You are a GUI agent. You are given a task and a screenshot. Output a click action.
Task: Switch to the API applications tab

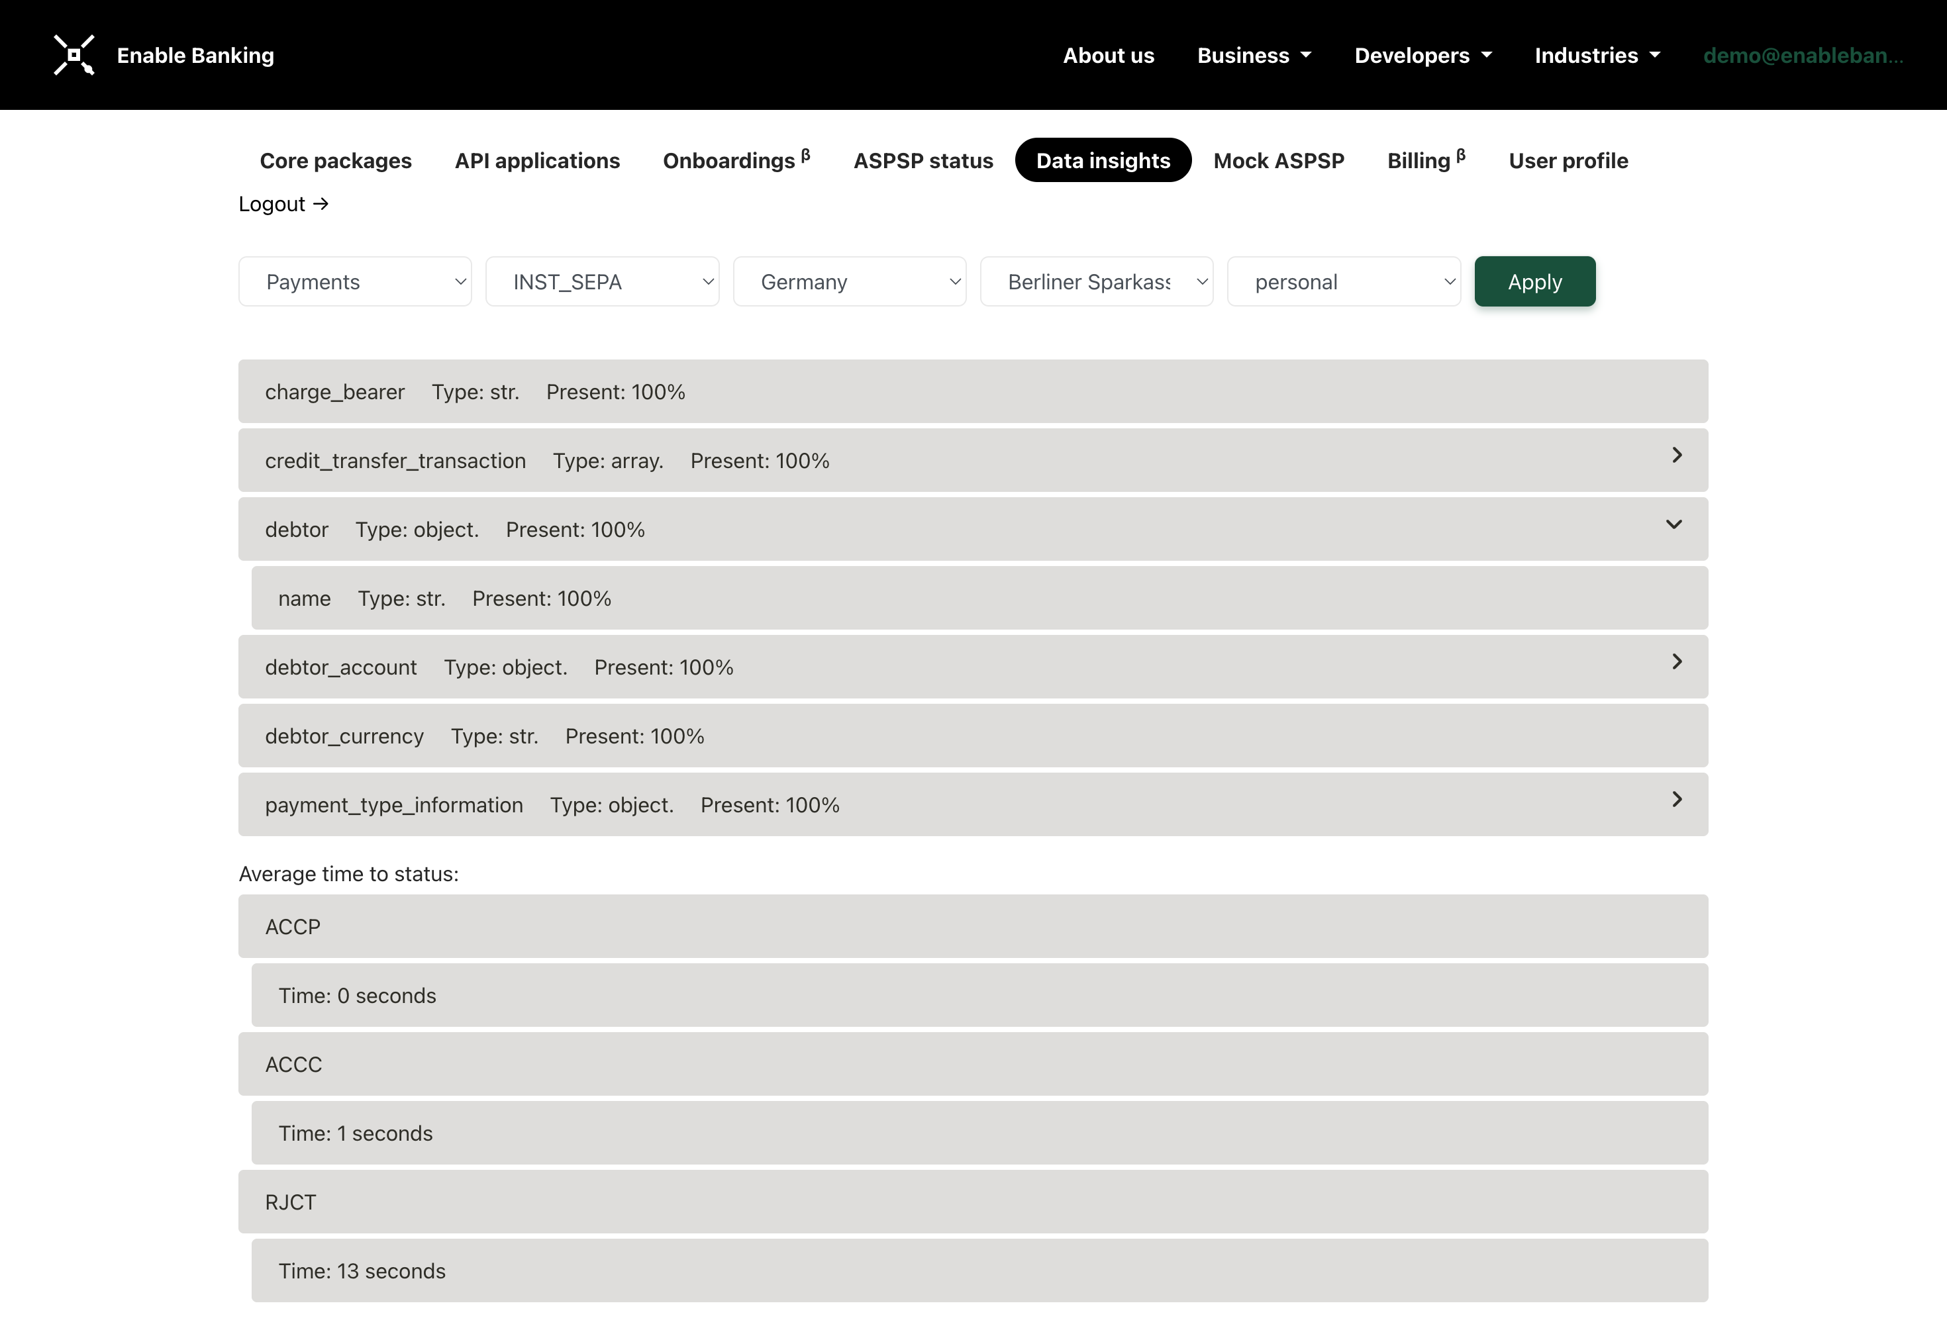coord(538,160)
